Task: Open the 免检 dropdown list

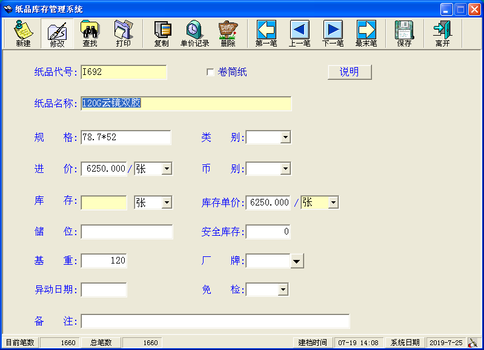Action: [x=283, y=290]
